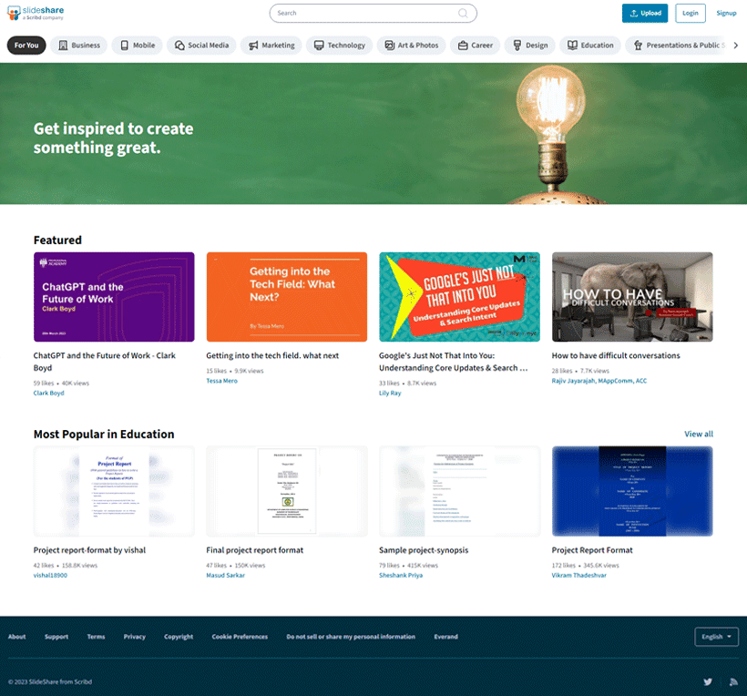Click Support in footer

click(56, 637)
